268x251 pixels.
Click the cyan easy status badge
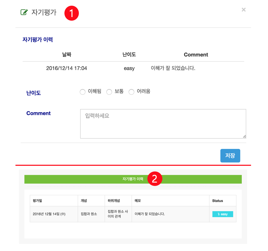223,214
